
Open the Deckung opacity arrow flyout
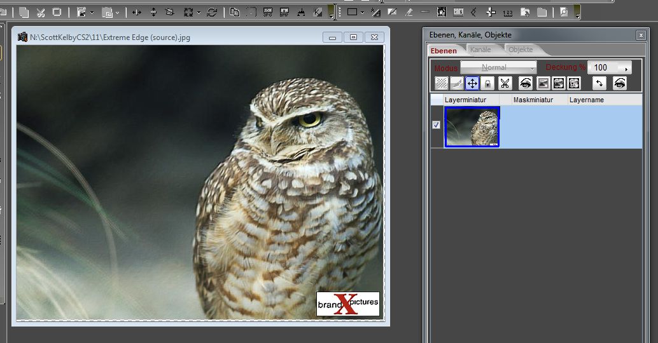(x=626, y=68)
